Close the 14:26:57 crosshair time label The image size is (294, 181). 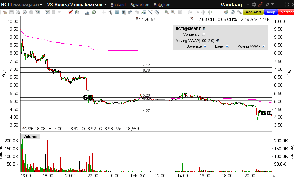137,18
